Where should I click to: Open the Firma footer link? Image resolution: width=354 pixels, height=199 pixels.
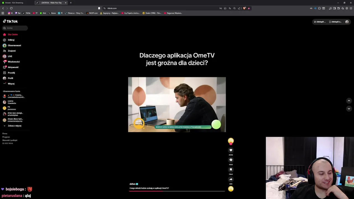click(5, 133)
